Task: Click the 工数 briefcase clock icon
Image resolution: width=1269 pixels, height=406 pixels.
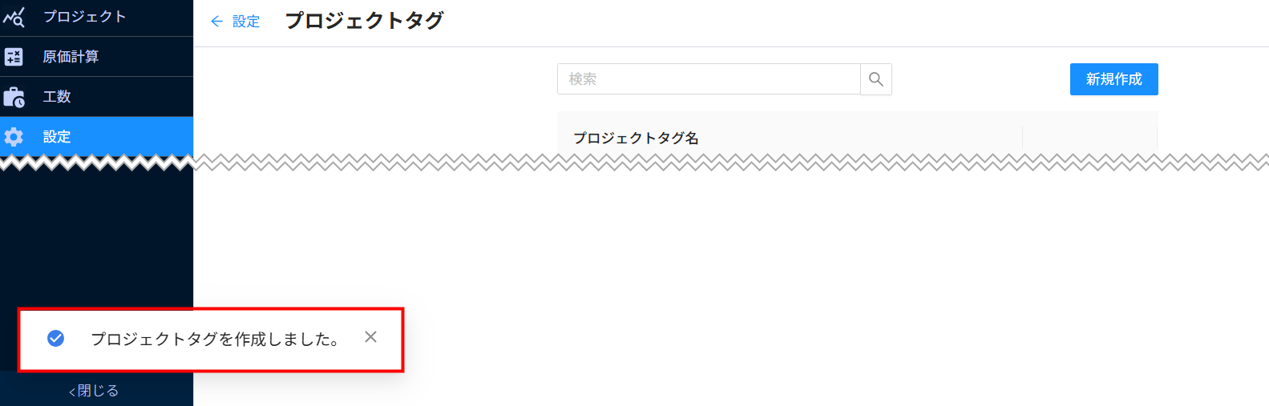Action: [14, 97]
